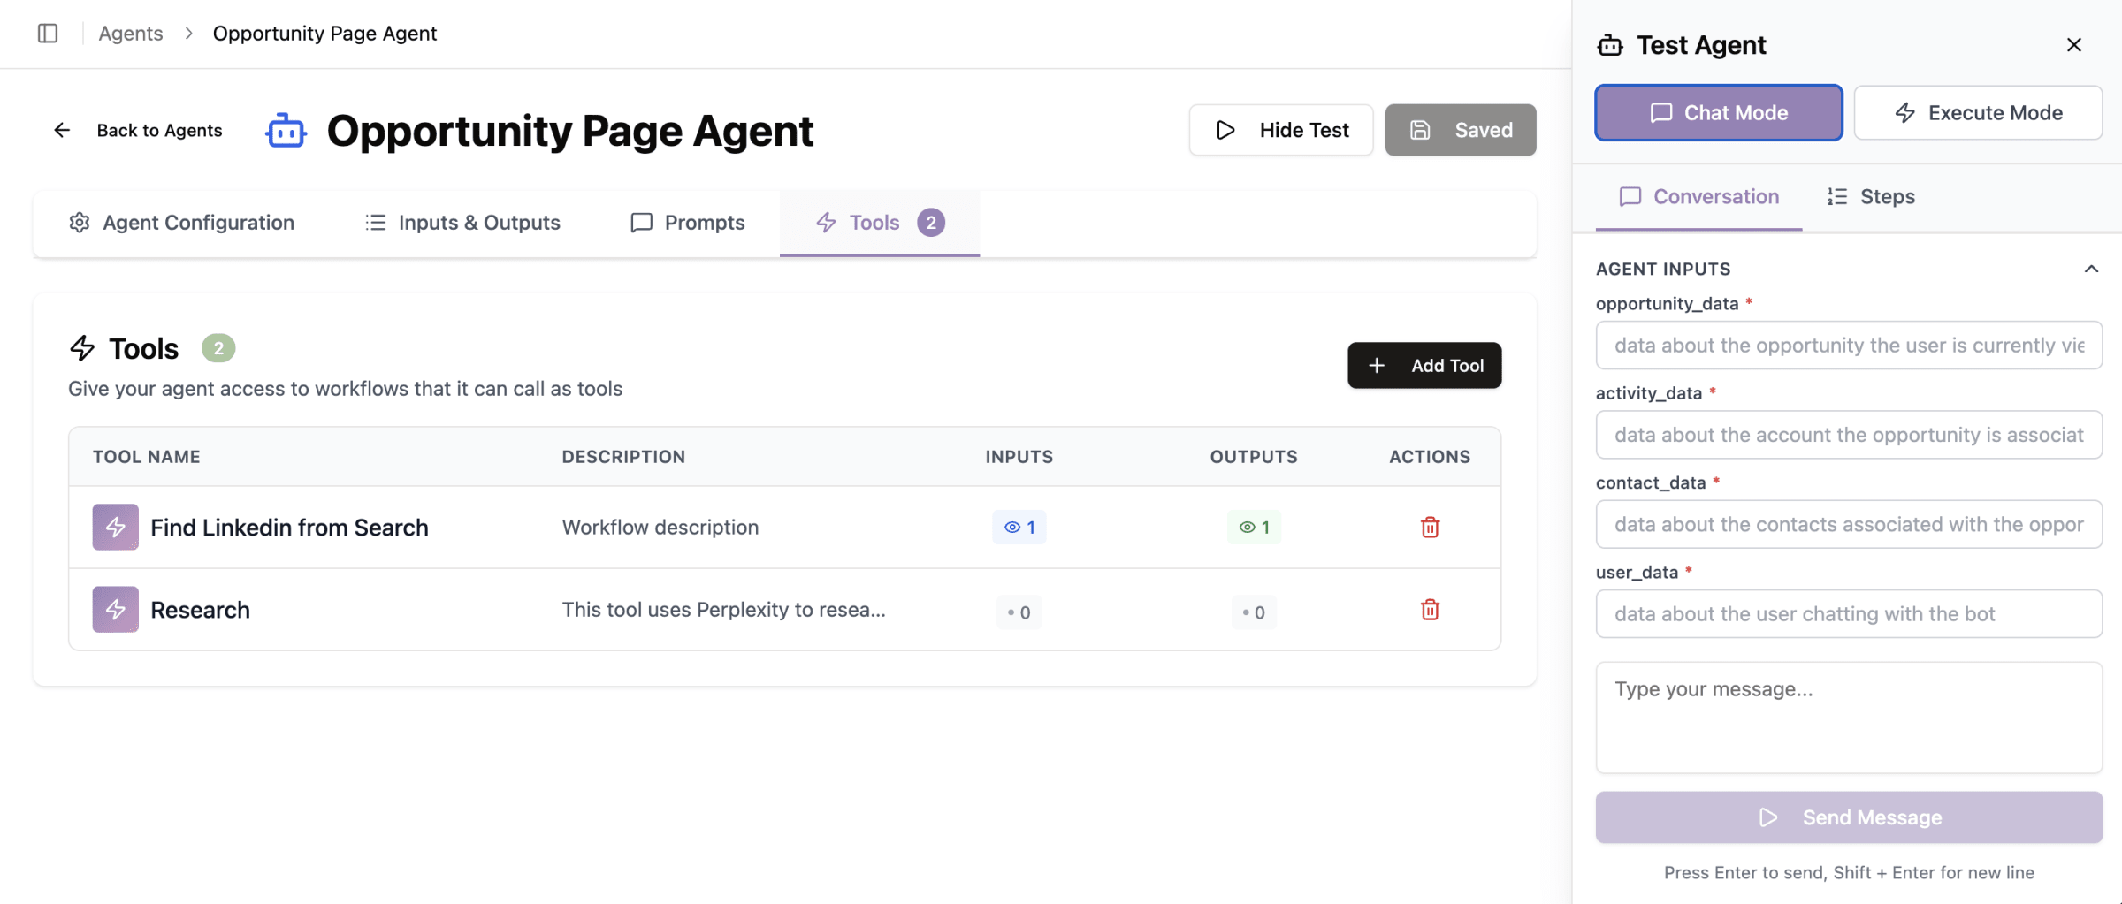Click the robot icon beside the agent title
The width and height of the screenshot is (2122, 904).
[x=286, y=131]
